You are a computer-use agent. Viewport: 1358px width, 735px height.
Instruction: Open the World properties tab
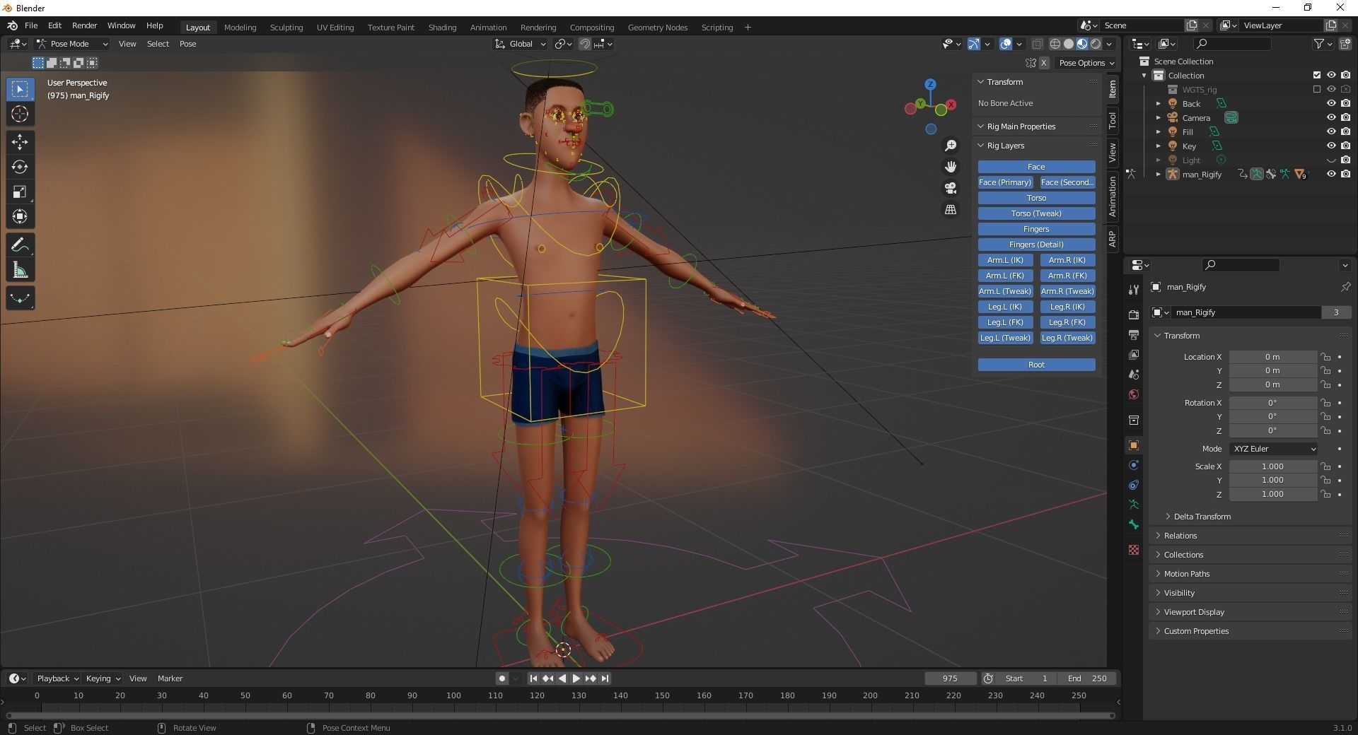coord(1134,394)
